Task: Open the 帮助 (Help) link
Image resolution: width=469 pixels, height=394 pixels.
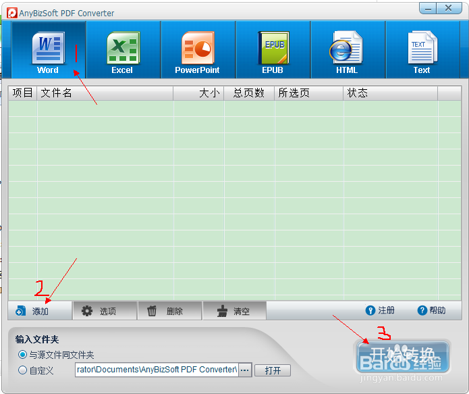Action: point(431,310)
